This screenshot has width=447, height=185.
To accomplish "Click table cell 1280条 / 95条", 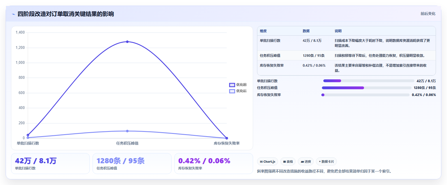I will 314,56.
